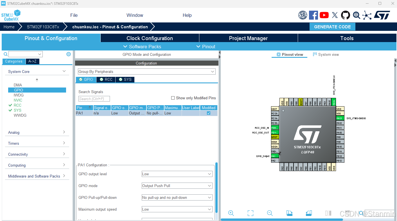Open the Maximum output speed dropdown
The height and width of the screenshot is (221, 397).
(x=177, y=209)
